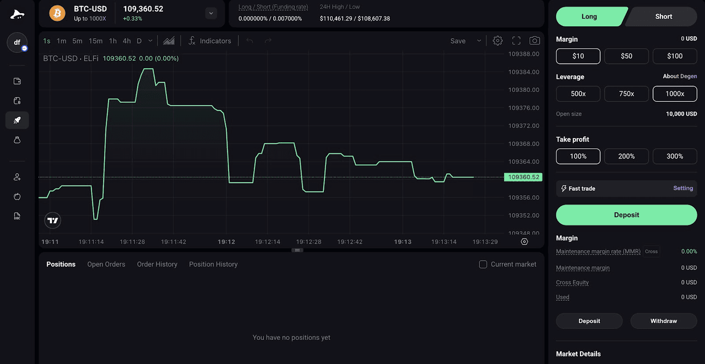The image size is (705, 364).
Task: Select the 15m timeframe
Action: point(96,41)
